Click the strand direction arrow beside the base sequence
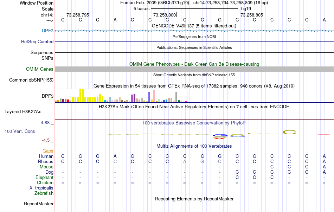 47,20
